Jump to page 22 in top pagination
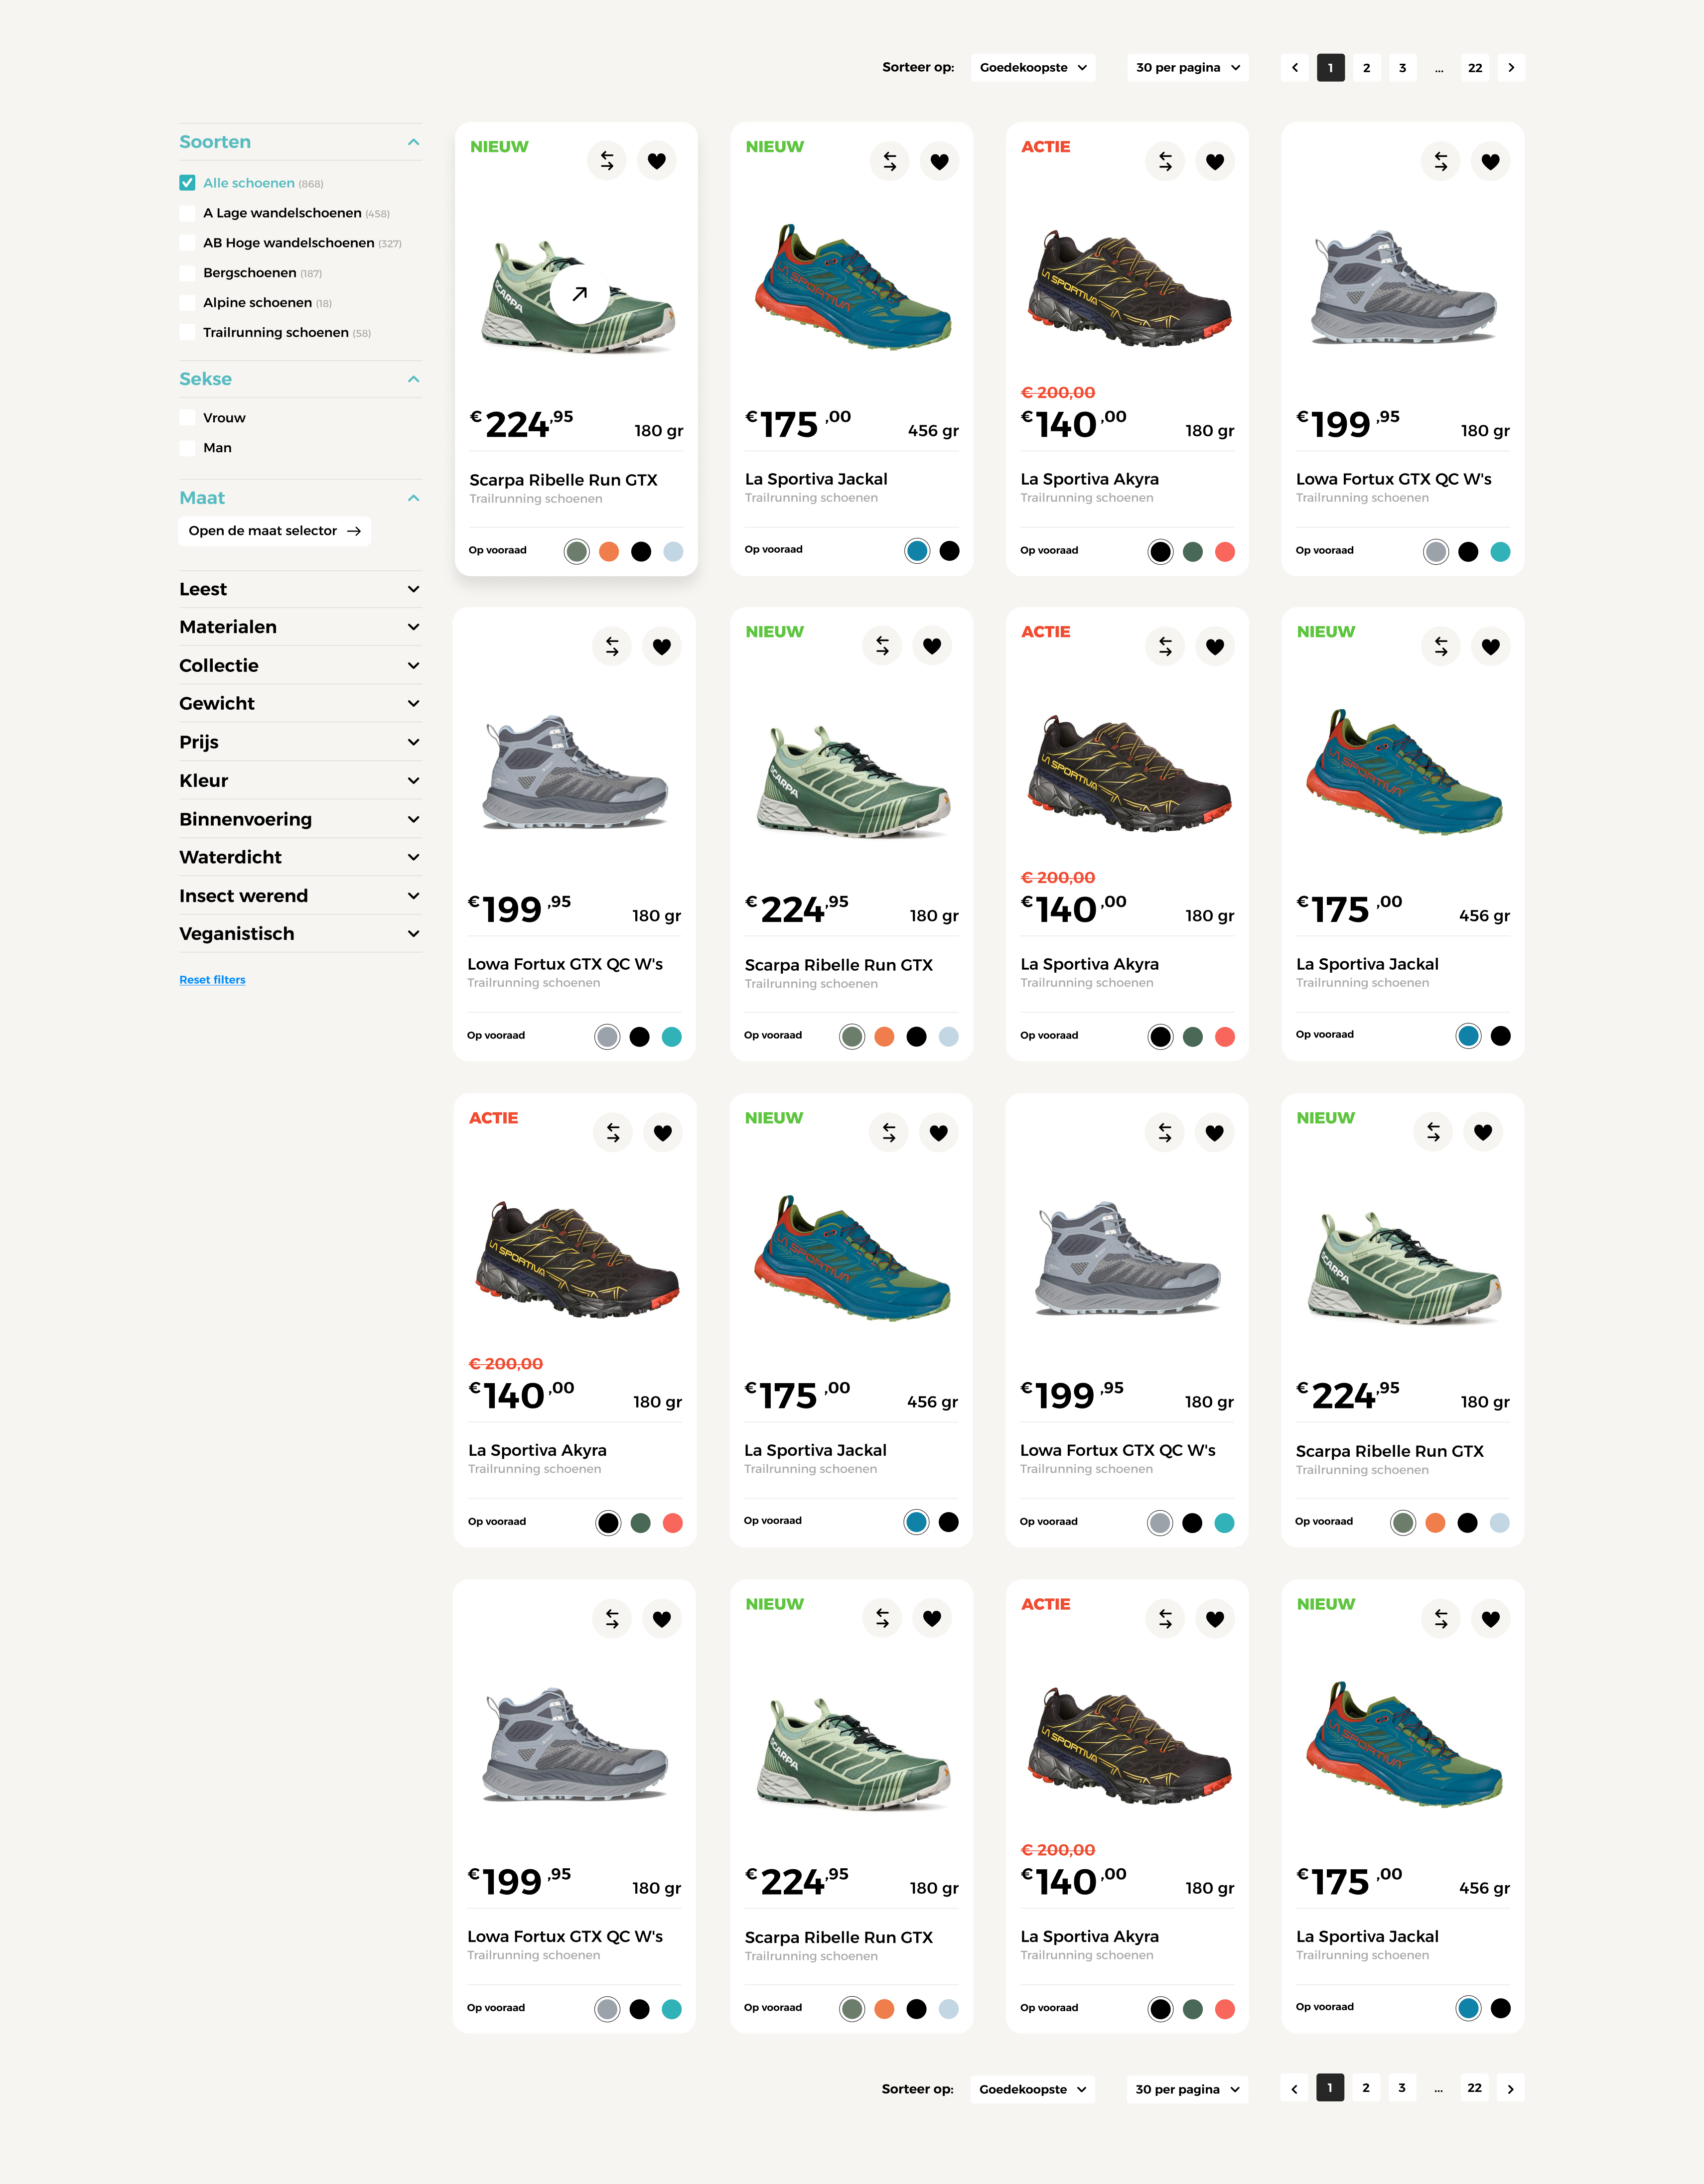 coord(1475,67)
